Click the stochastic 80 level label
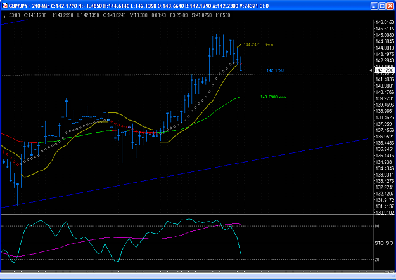The width and height of the screenshot is (396, 280). click(377, 226)
